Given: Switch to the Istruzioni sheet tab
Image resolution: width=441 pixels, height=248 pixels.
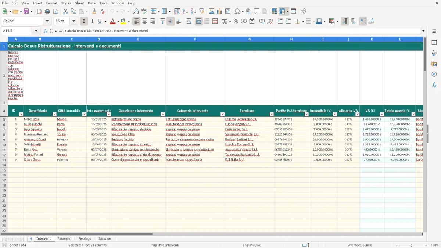Looking at the screenshot, I should [x=105, y=239].
